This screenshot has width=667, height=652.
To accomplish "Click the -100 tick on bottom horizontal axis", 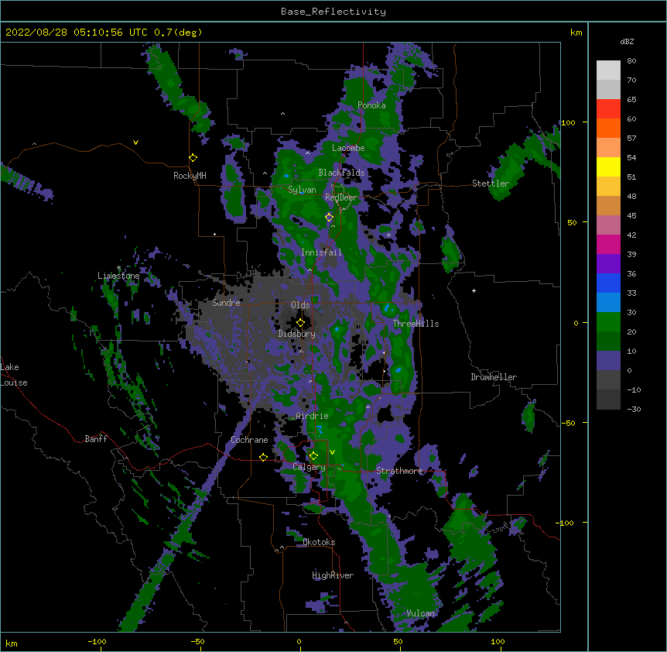I will [97, 642].
